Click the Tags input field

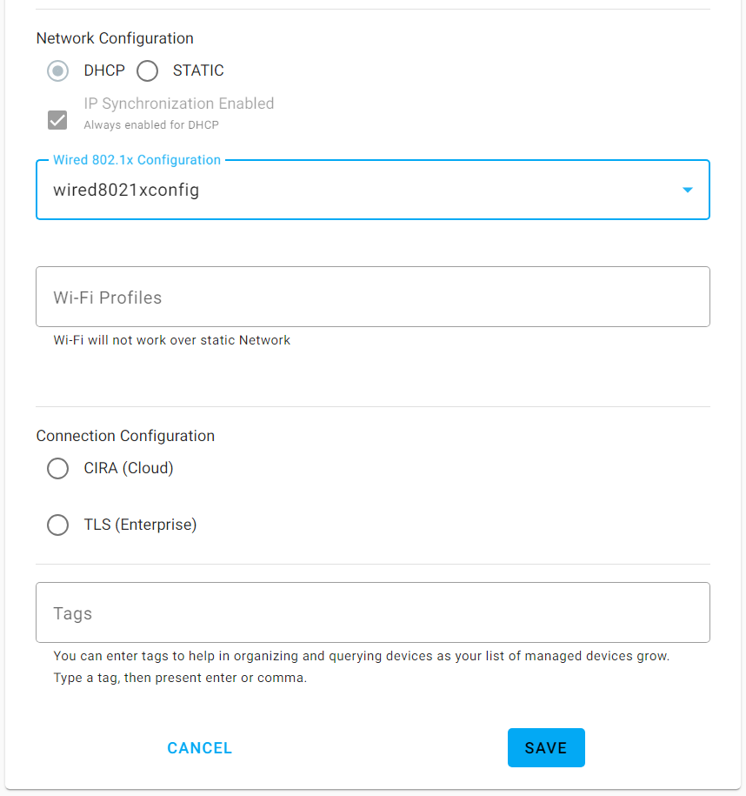(372, 612)
